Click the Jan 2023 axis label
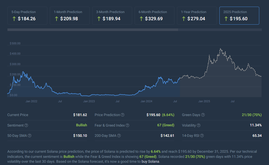This screenshot has width=269, height=165. coord(89,101)
